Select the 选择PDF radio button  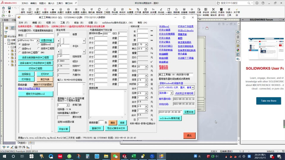[20, 44]
